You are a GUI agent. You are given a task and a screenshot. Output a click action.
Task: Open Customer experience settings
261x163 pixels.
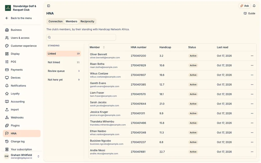22,46
